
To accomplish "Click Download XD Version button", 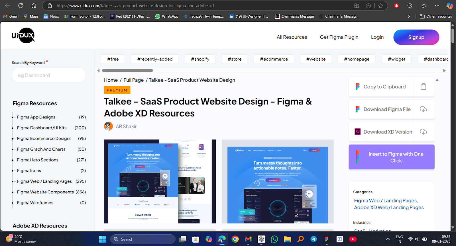I will click(381, 132).
